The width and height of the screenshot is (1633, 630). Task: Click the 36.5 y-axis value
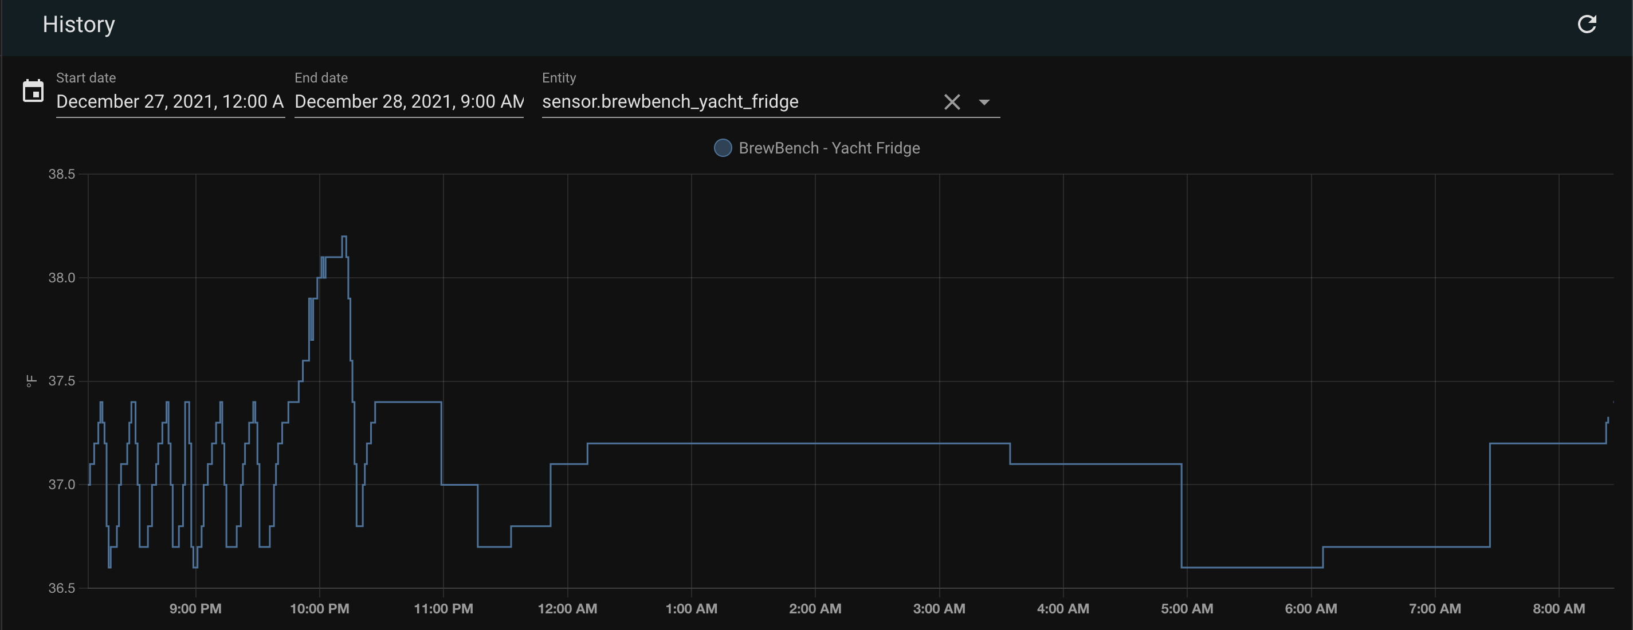click(x=61, y=588)
